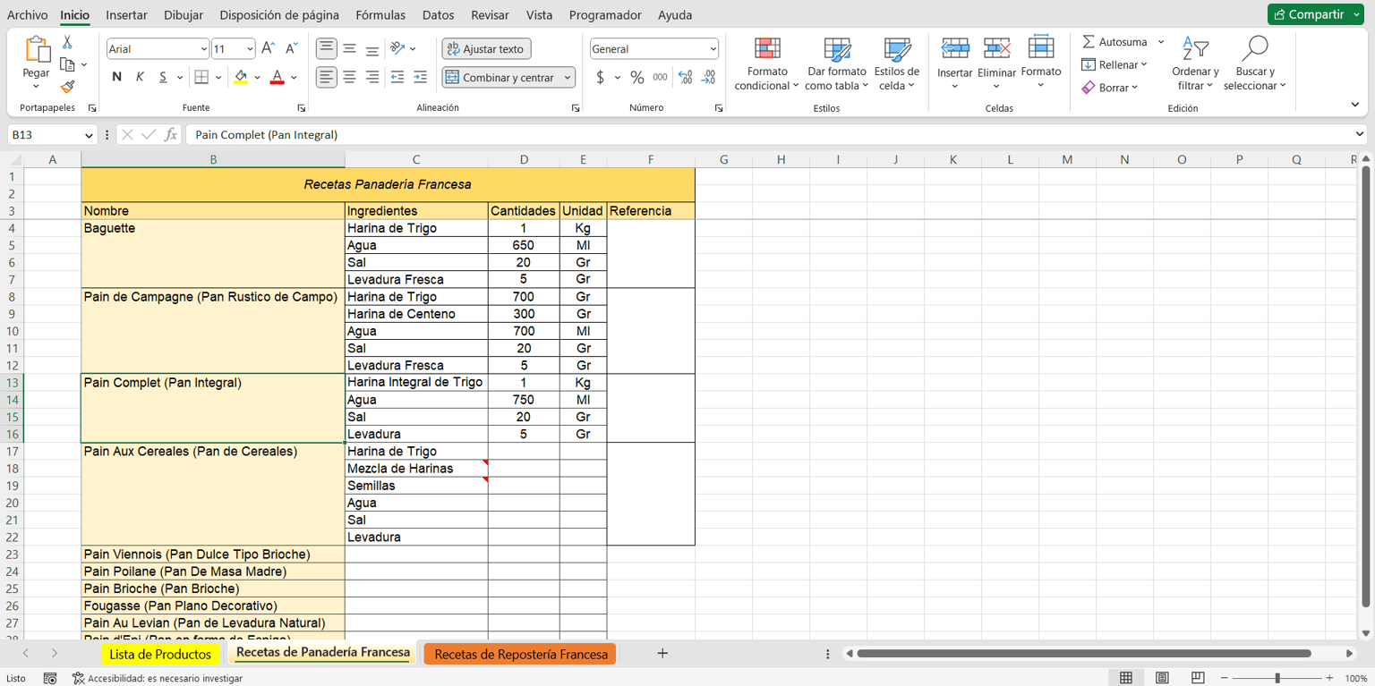Toggle italic K formatting
The width and height of the screenshot is (1375, 686).
(140, 77)
